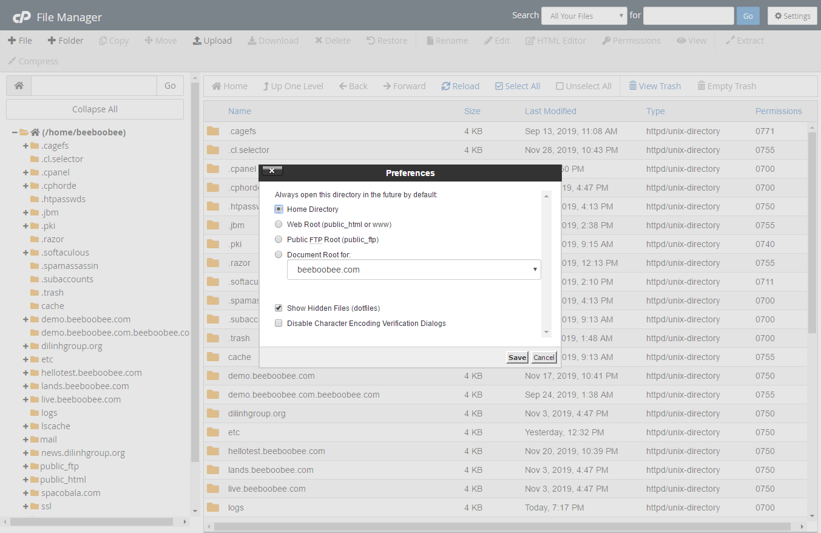Click the Restore toolbar item

point(387,41)
